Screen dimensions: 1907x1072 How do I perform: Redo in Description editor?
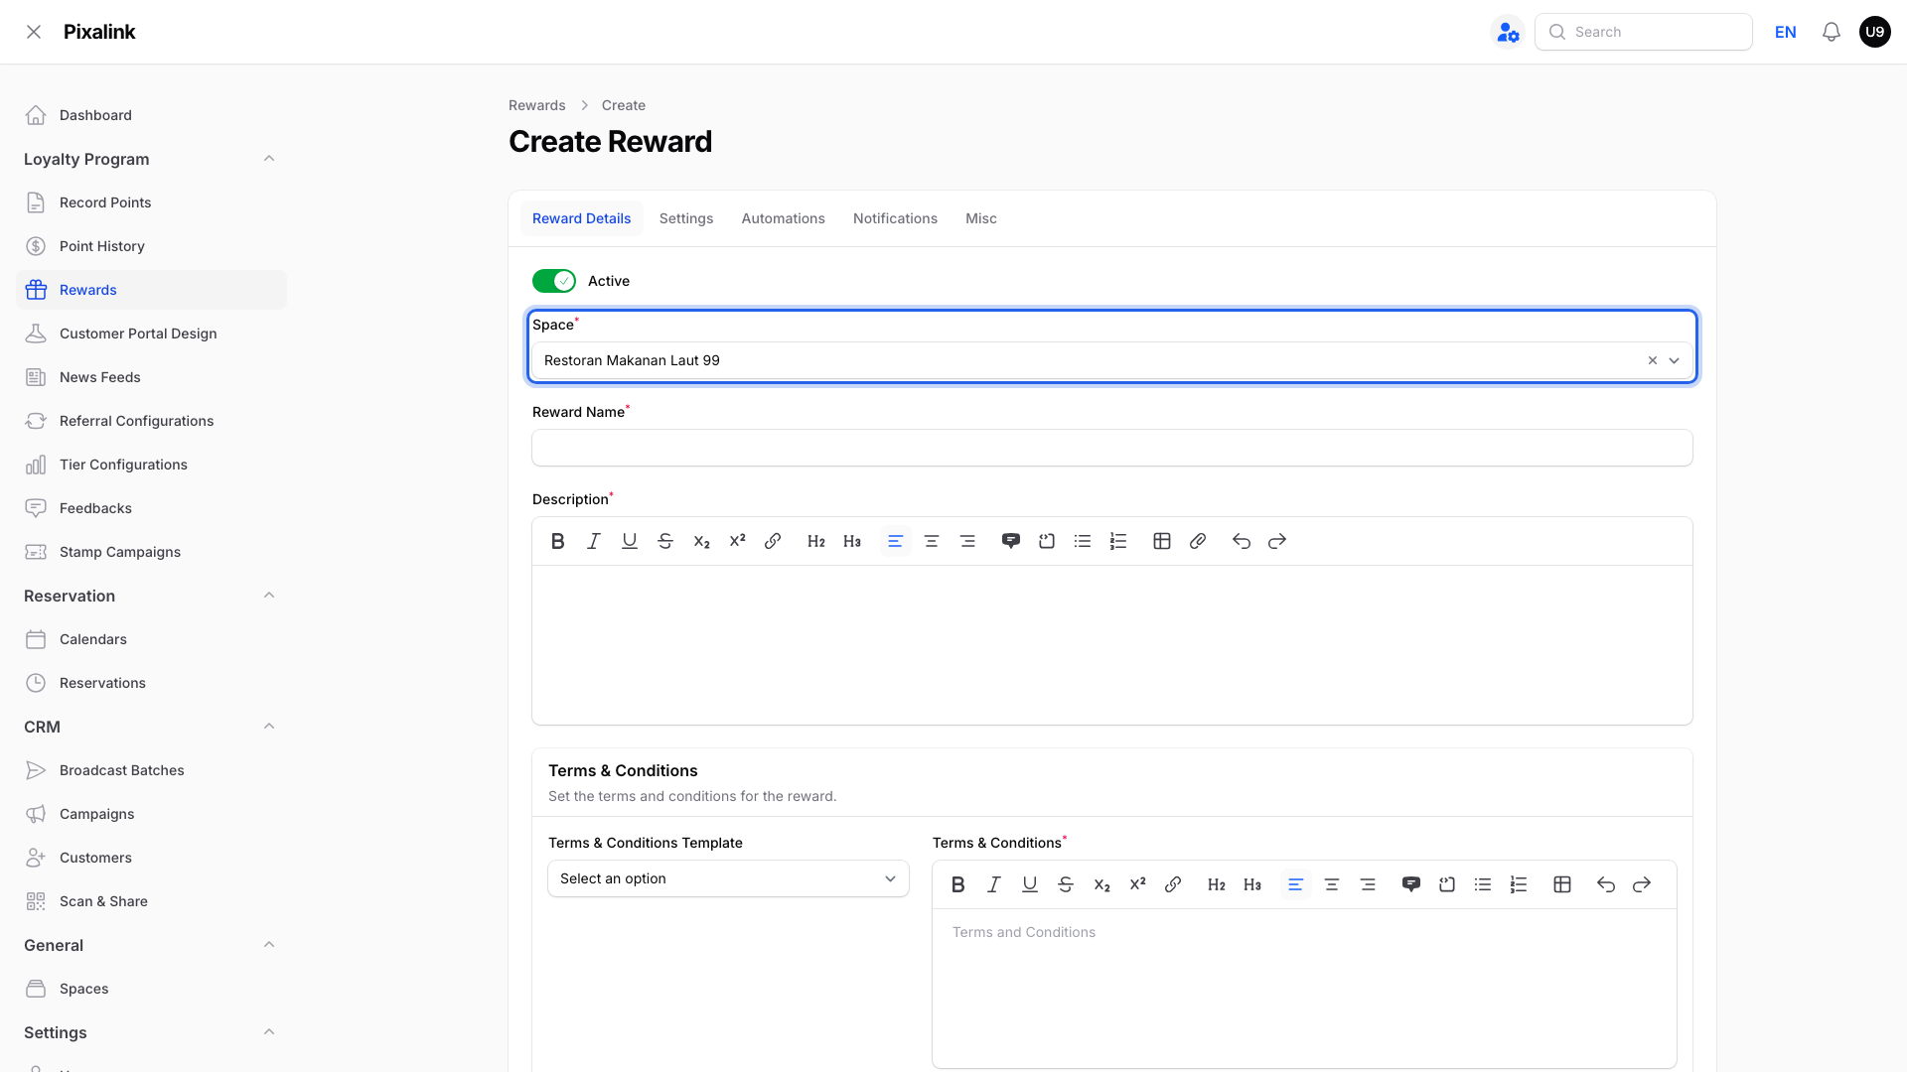point(1277,541)
